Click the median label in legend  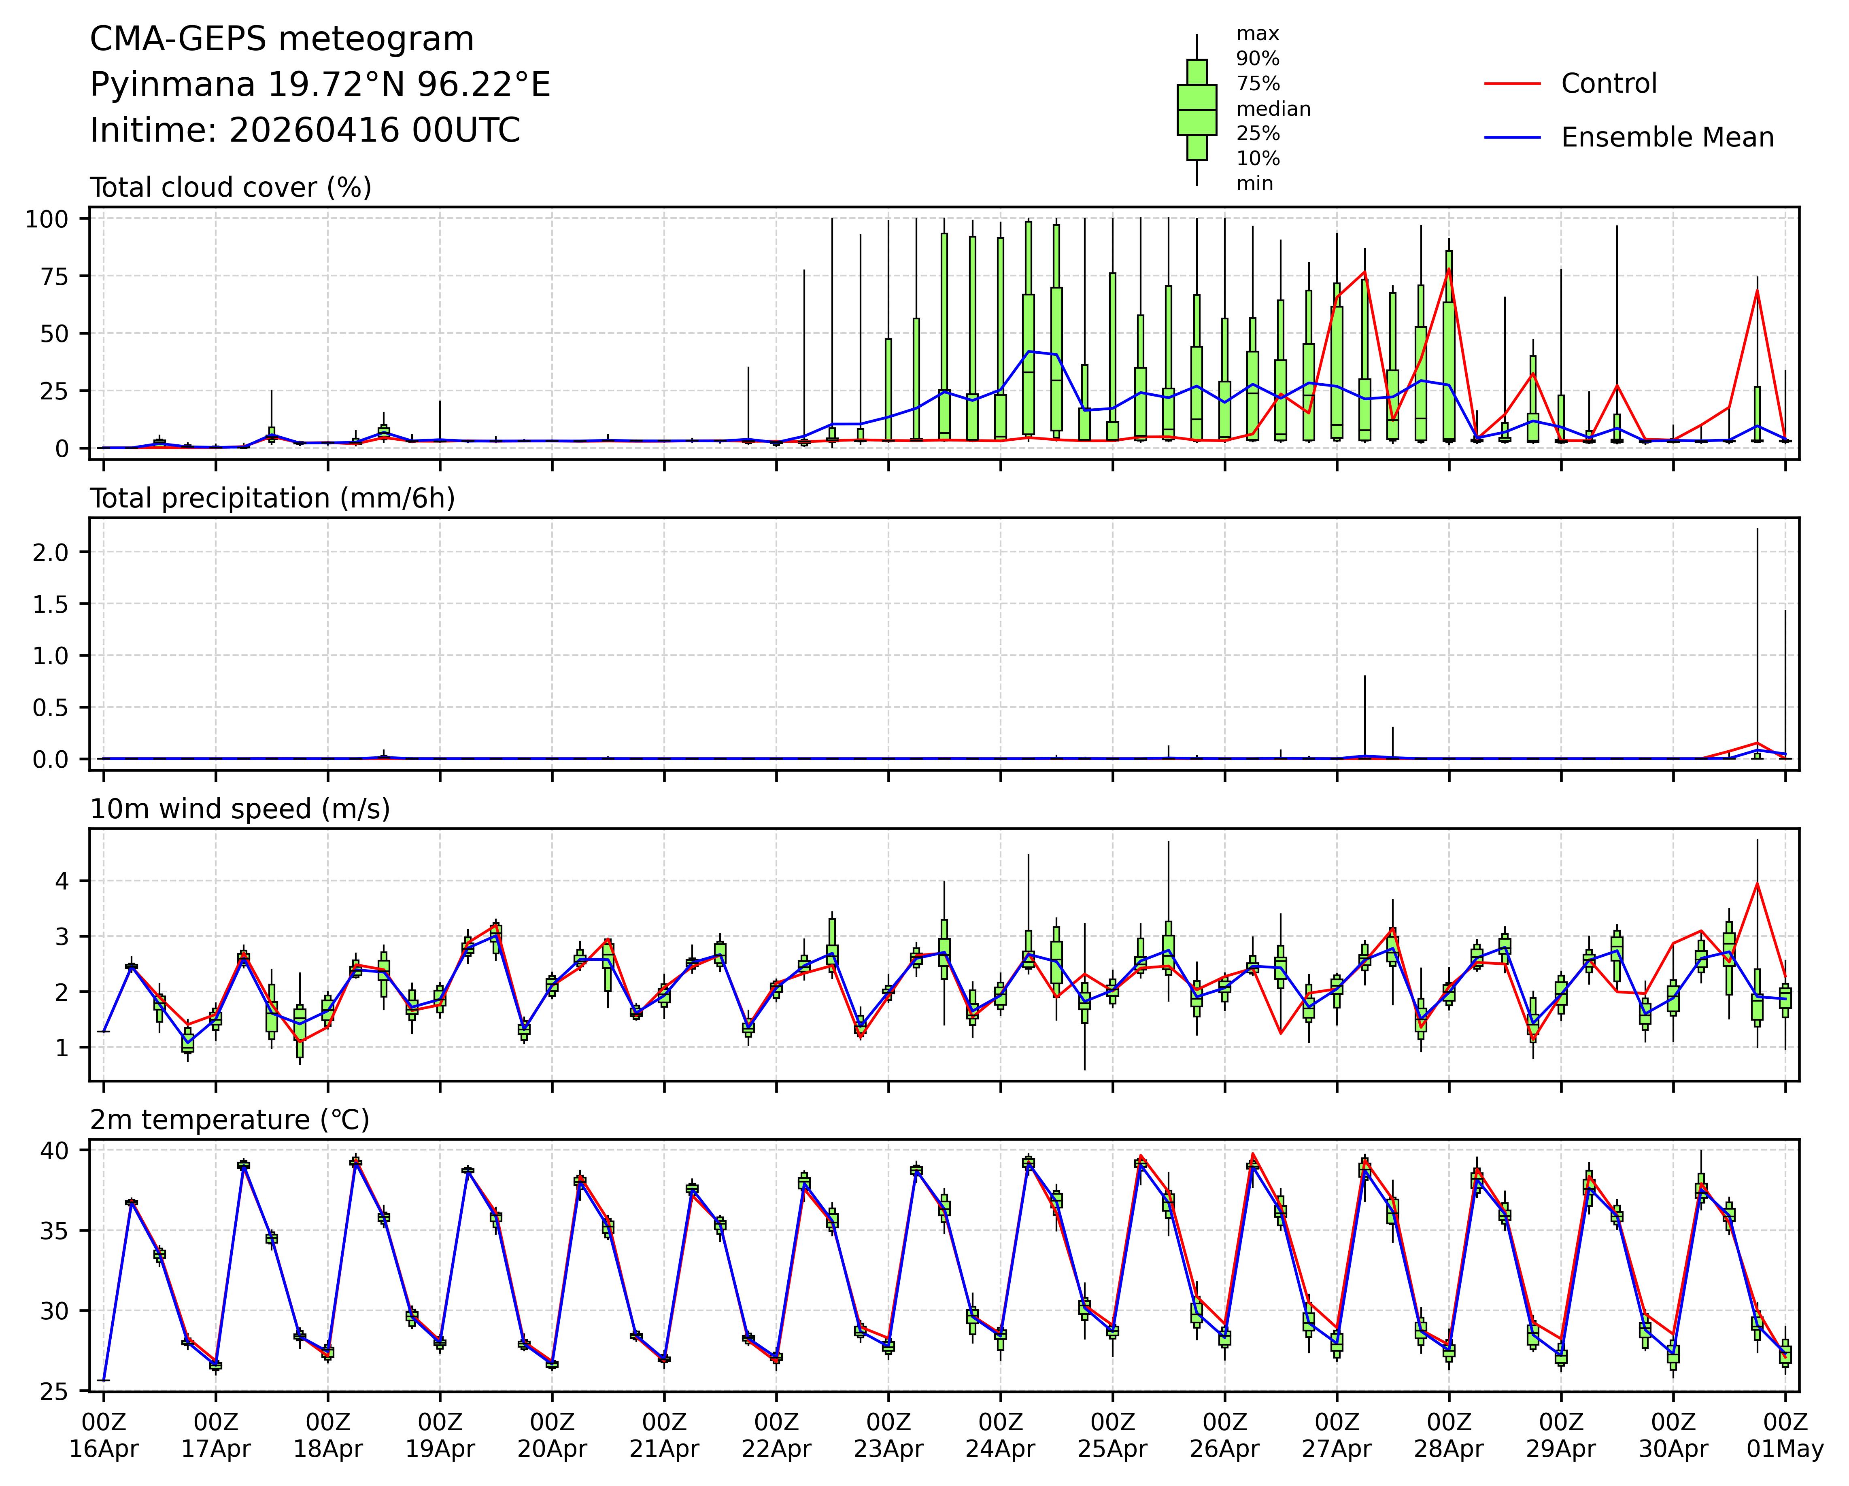coord(1273,109)
